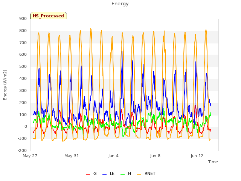Click the Energy chart title
This screenshot has height=181, width=241.
tap(120, 4)
